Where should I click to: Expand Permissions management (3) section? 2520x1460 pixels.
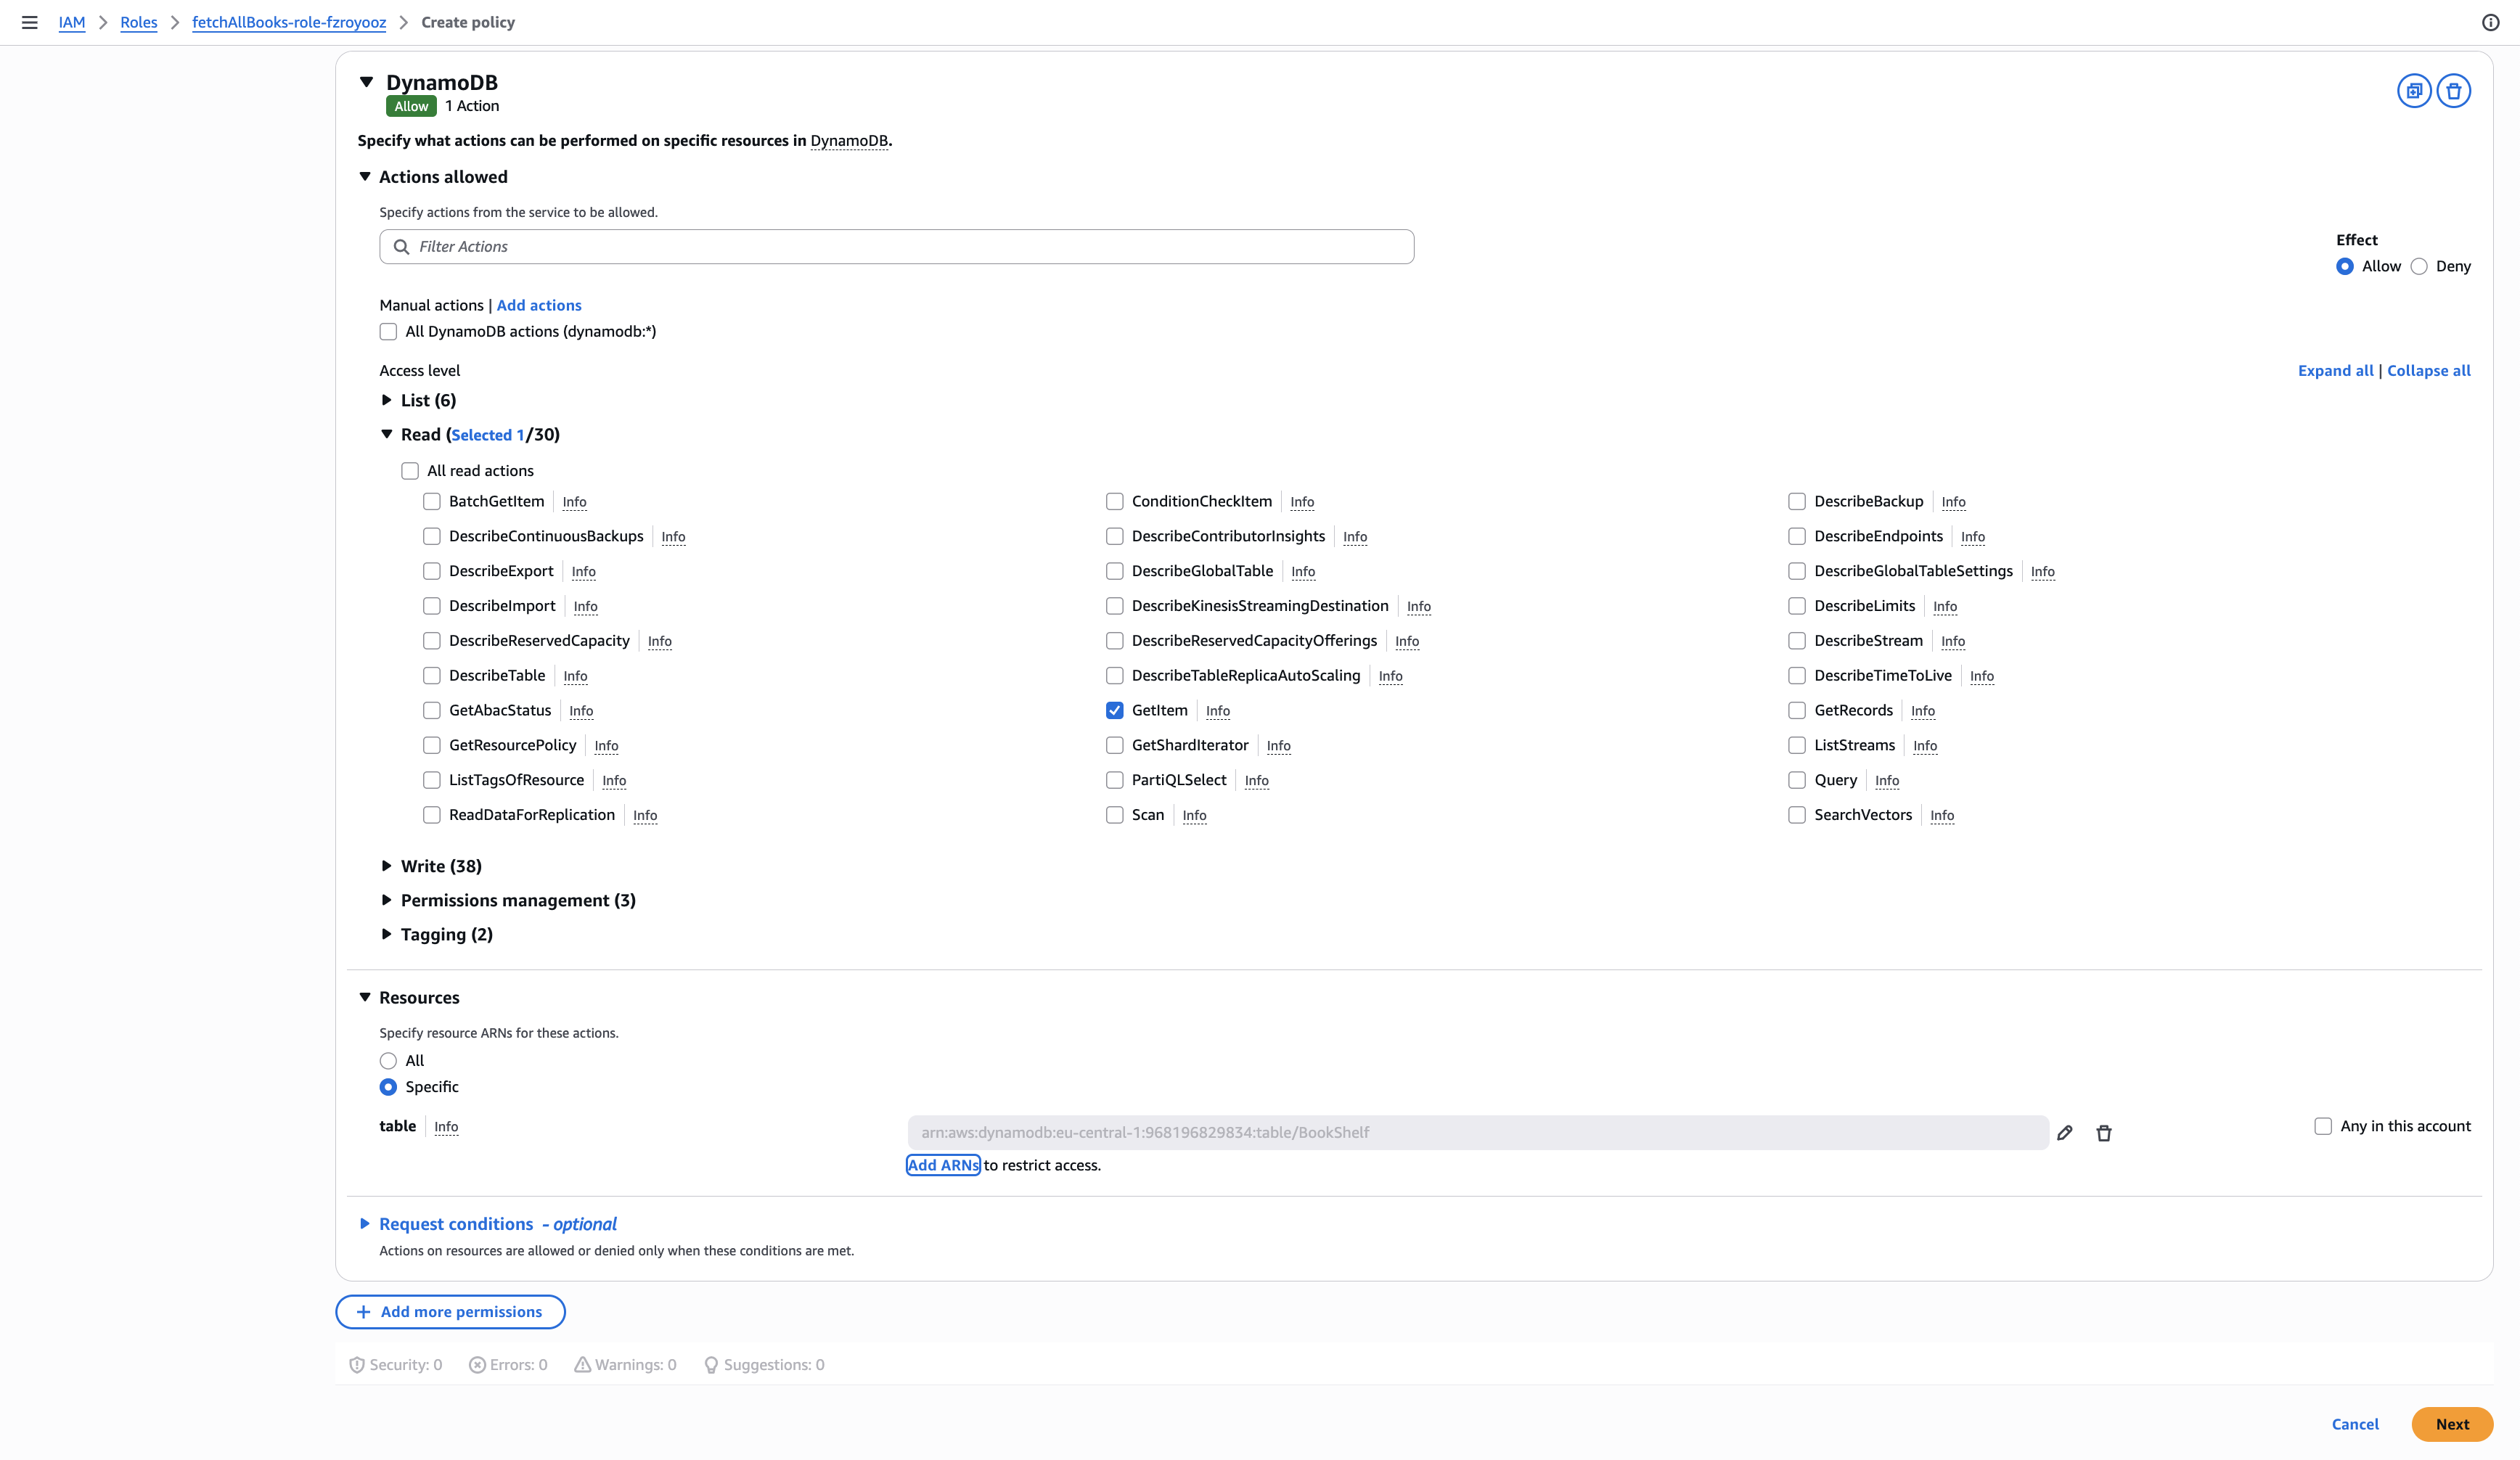click(x=386, y=900)
